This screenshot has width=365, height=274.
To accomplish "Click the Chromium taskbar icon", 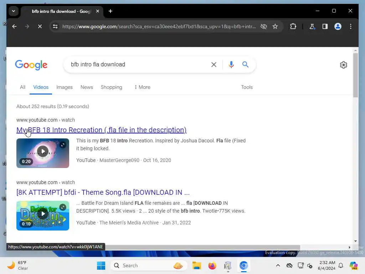I will tap(243, 265).
